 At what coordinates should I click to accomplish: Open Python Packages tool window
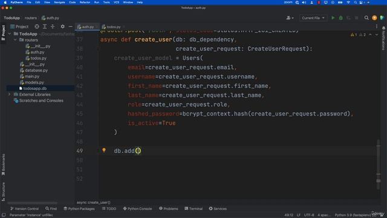click(x=79, y=208)
